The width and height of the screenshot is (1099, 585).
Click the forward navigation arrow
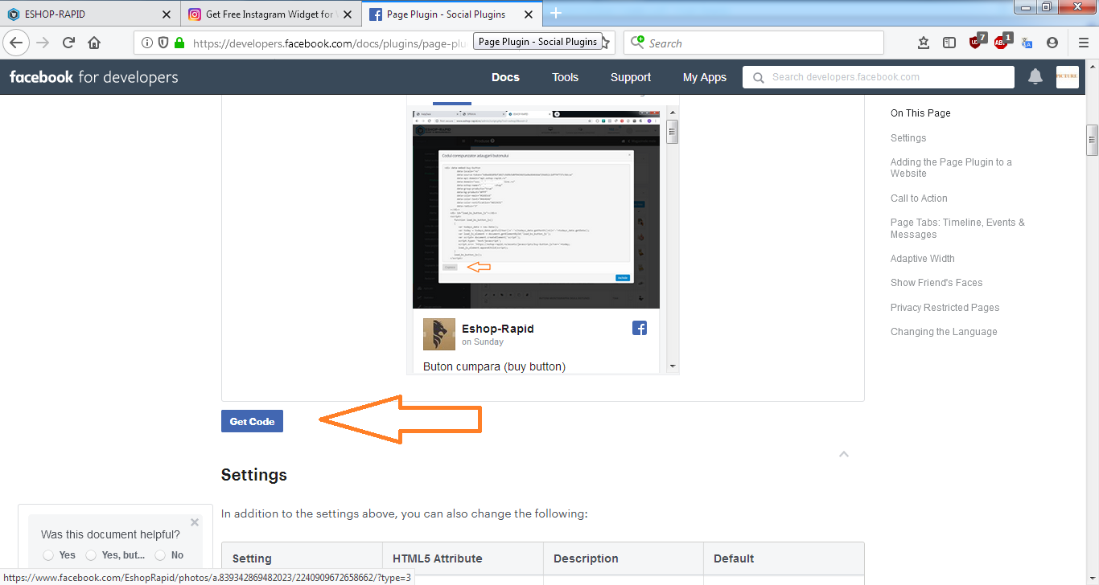click(43, 43)
